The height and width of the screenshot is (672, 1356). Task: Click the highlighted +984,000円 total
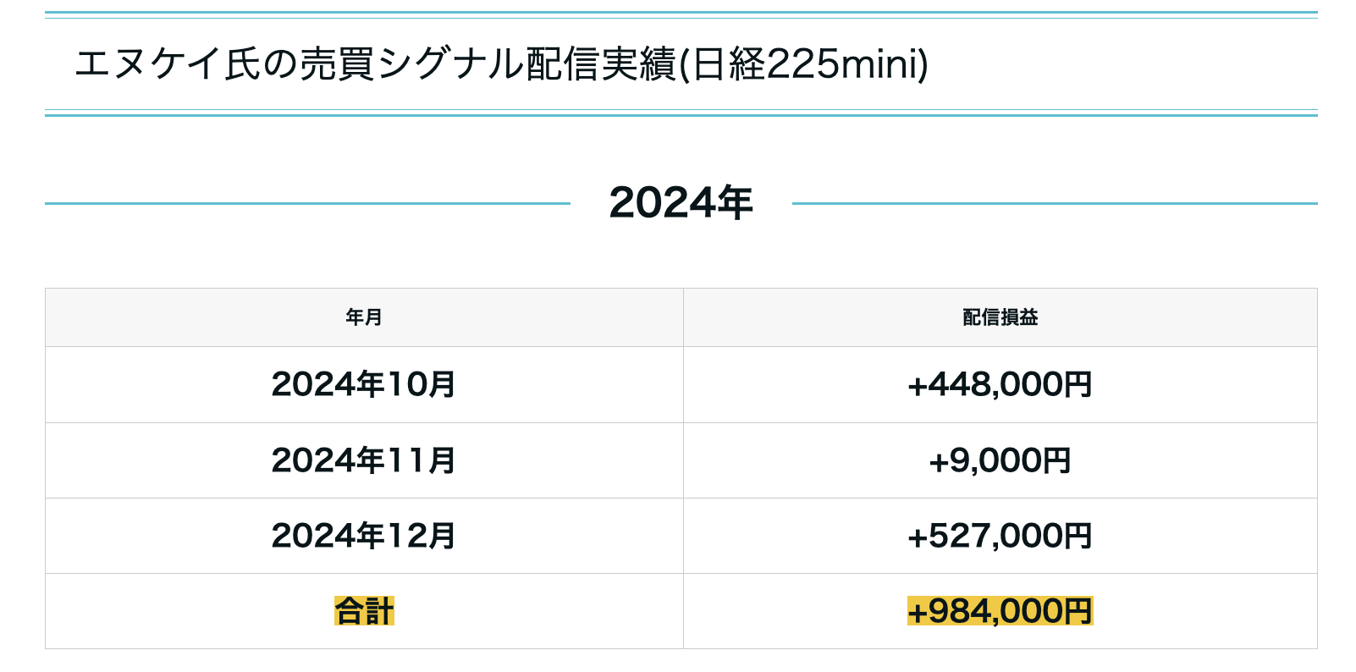1000,611
